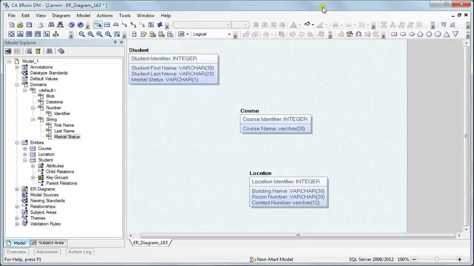Open the Logical model type dropdown

230,34
